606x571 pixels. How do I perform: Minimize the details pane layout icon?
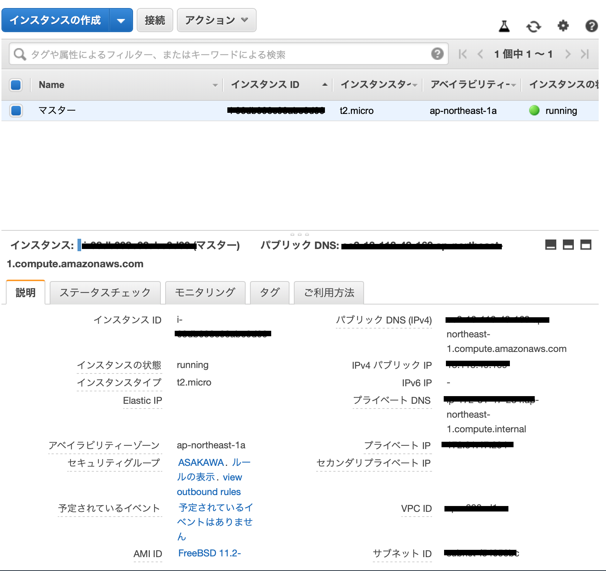(x=551, y=245)
